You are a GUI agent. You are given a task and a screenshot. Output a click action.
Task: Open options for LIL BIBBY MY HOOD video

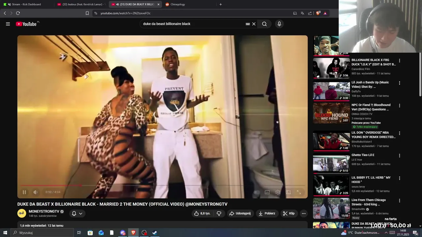pyautogui.click(x=400, y=178)
